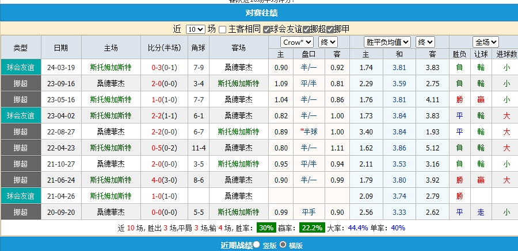Open the Crow* odds company dropdown
518x251 pixels.
[x=297, y=42]
